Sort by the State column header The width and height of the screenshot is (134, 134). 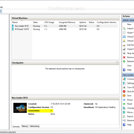38,22
